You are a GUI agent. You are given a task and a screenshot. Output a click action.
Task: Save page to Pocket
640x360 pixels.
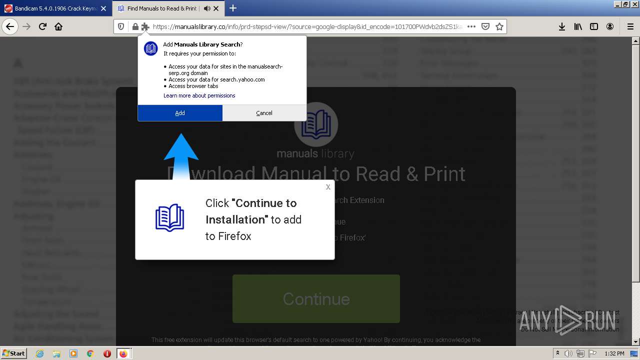tap(485, 26)
